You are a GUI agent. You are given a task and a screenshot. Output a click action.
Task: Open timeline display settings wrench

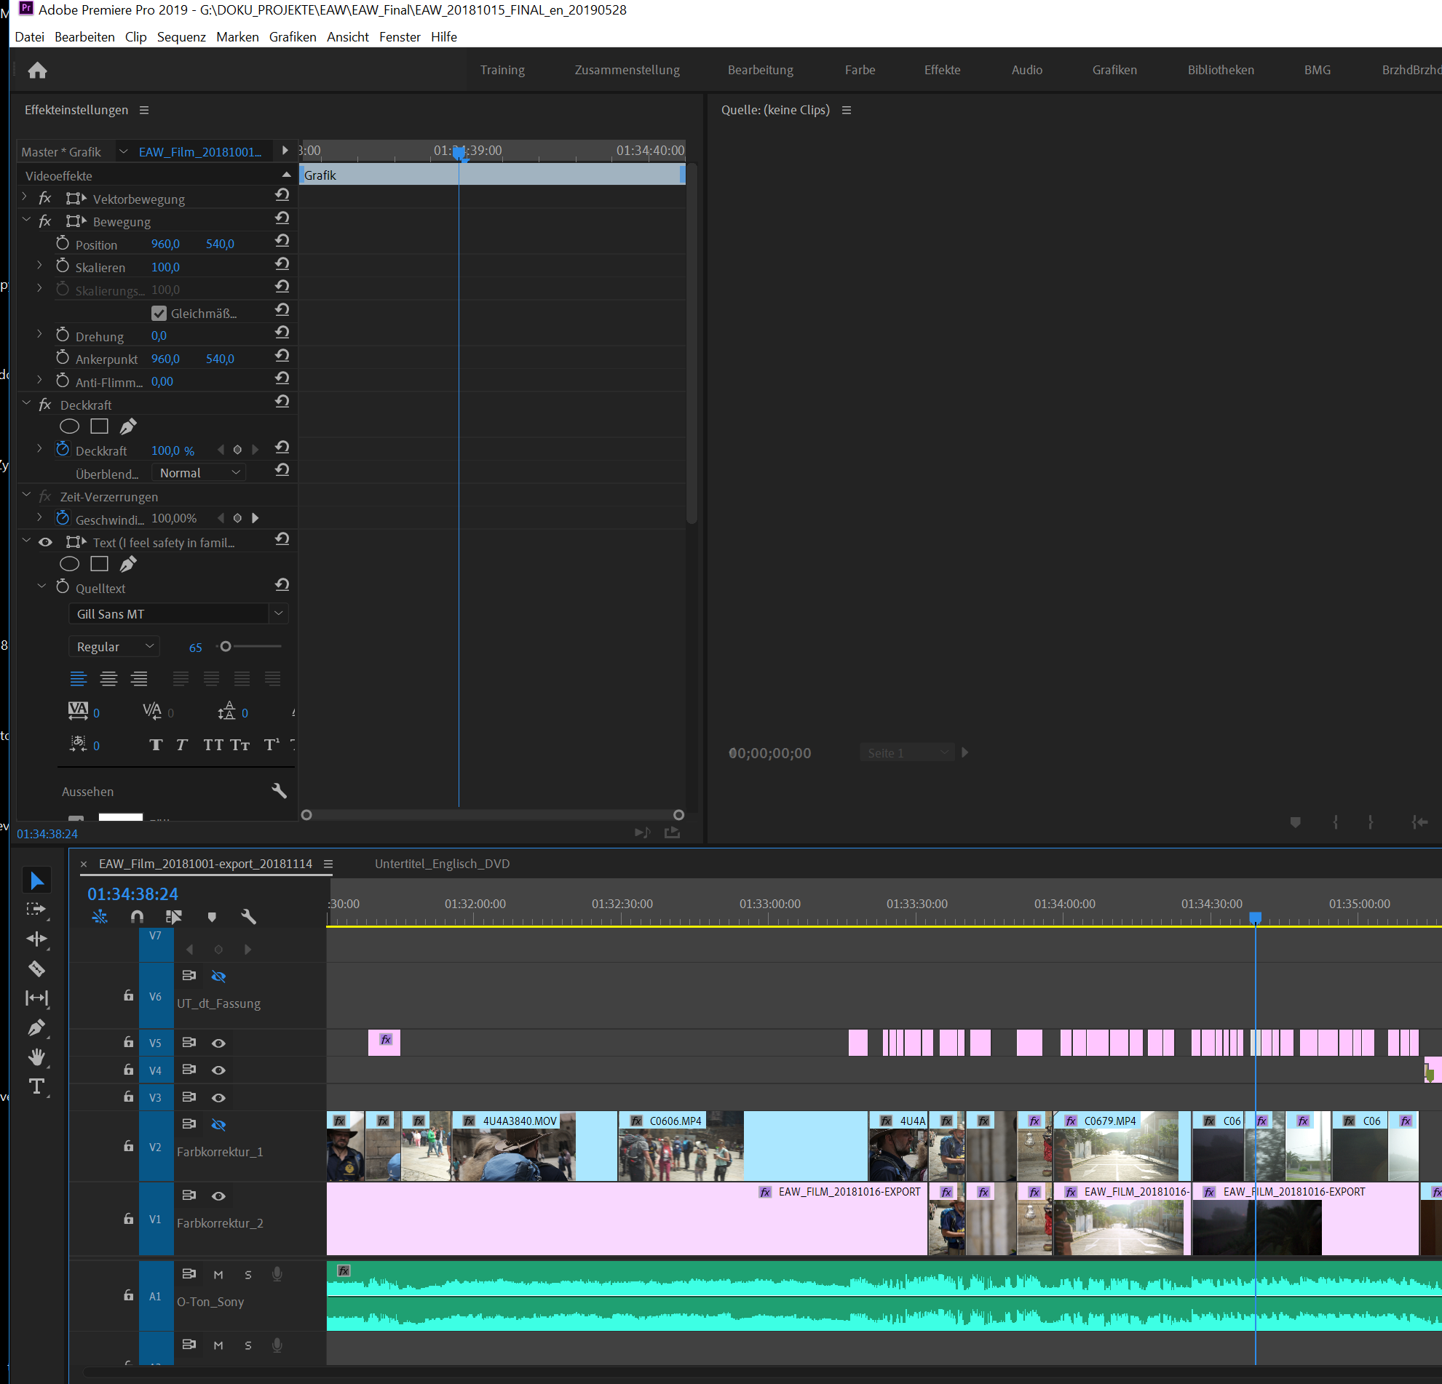pos(249,916)
